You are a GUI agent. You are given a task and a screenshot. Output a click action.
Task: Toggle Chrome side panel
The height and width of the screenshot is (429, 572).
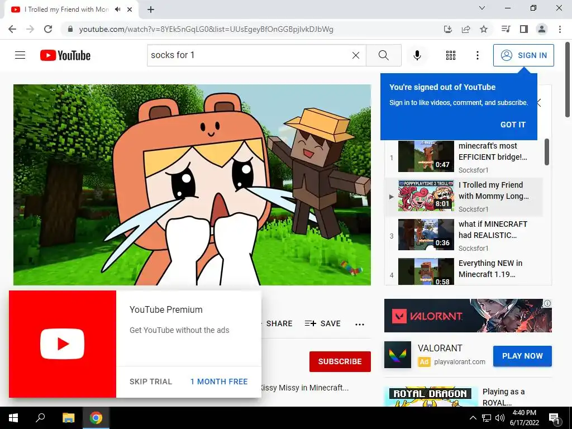click(x=524, y=29)
